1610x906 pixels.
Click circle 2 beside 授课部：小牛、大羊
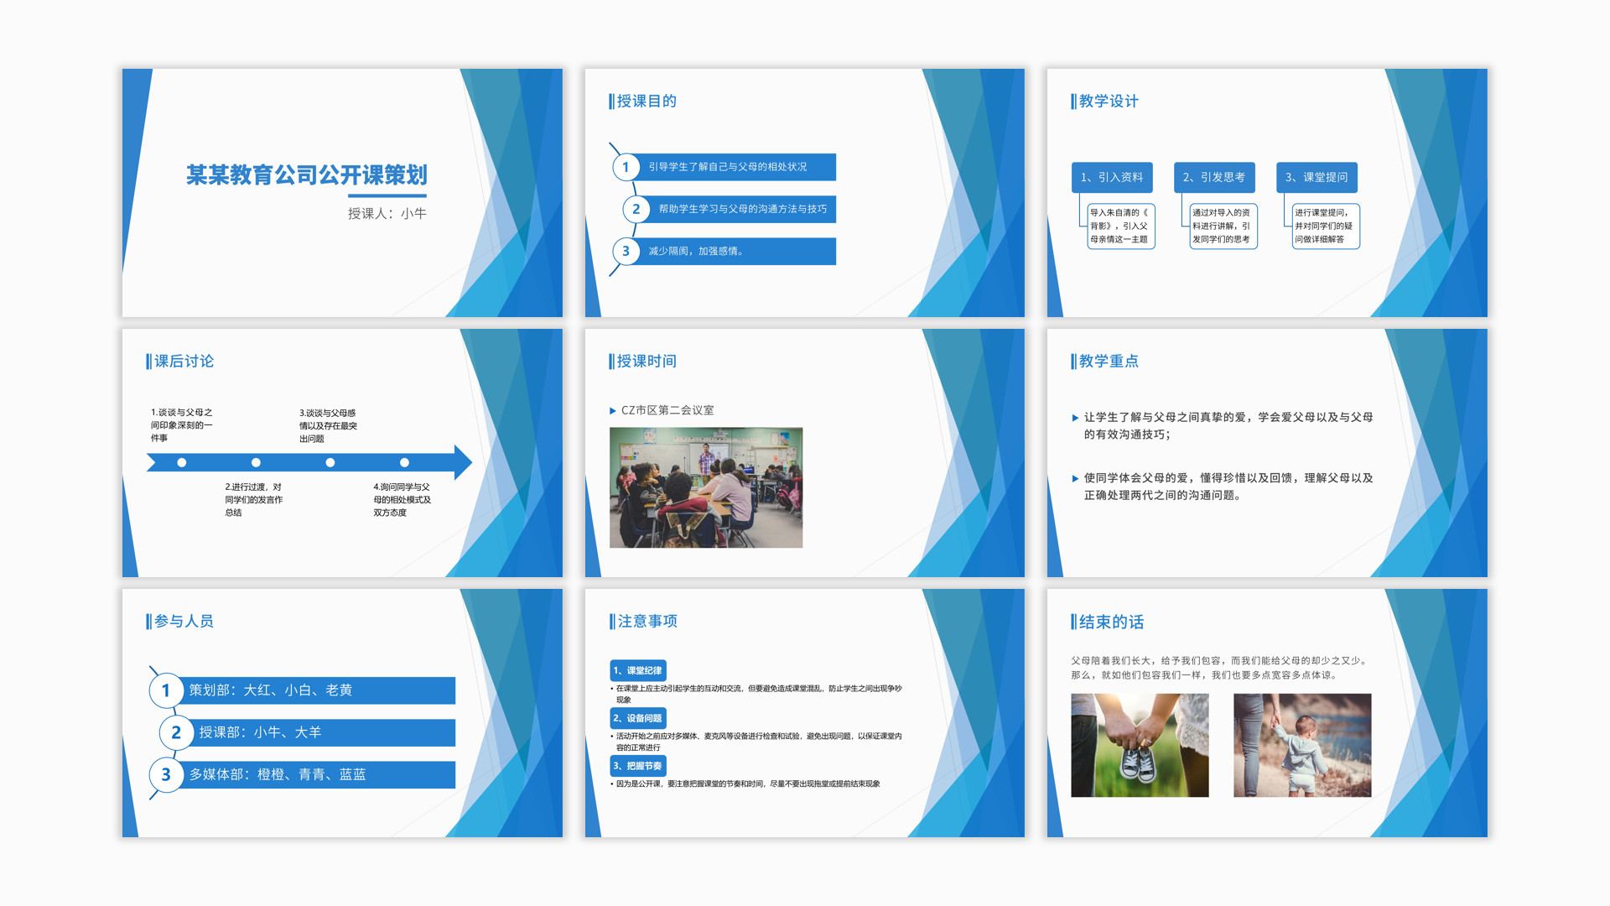[x=175, y=732]
